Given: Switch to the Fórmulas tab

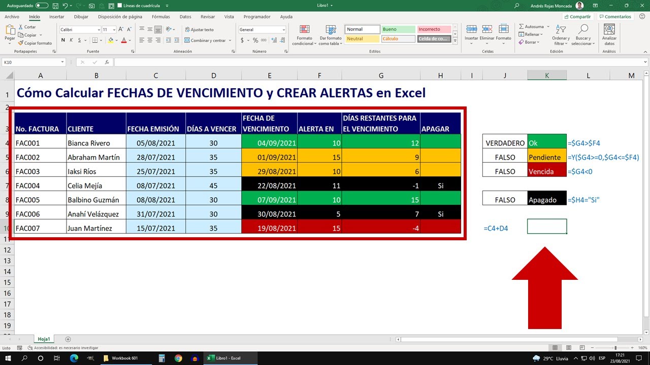Looking at the screenshot, I should pyautogui.click(x=160, y=17).
